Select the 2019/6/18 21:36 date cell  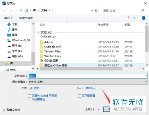tap(108, 51)
